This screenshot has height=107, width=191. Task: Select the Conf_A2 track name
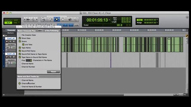click(11, 54)
